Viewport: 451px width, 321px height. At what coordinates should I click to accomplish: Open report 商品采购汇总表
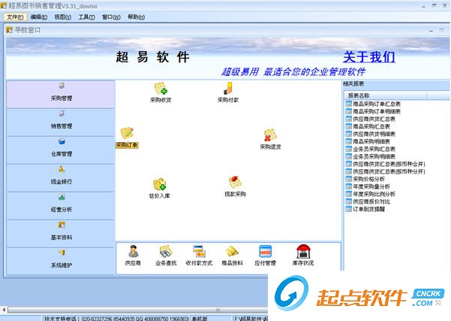coord(368,126)
